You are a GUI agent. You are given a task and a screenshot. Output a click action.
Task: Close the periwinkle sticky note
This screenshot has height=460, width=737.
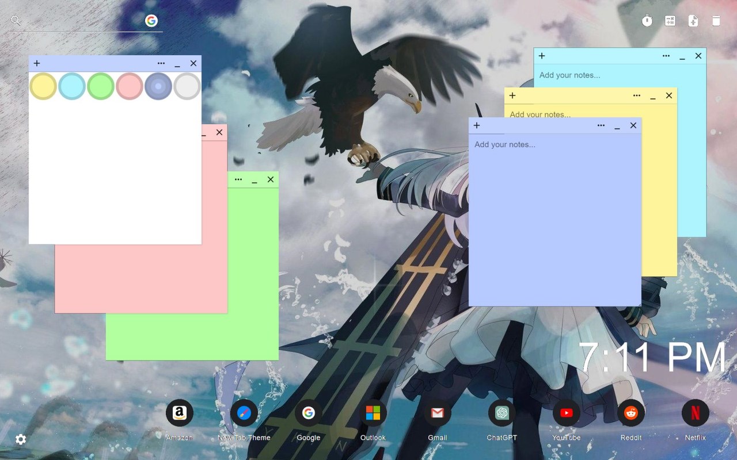[x=633, y=125]
